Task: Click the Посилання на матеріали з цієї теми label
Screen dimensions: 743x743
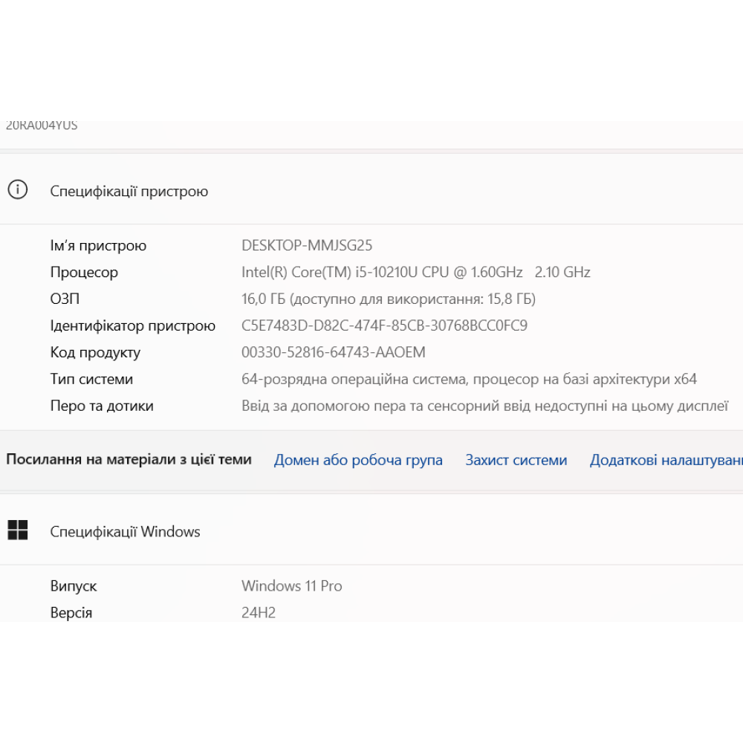Action: (x=129, y=459)
